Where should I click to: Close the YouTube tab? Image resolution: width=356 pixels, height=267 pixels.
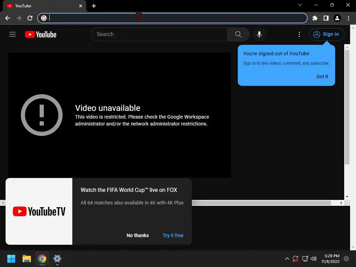tap(81, 6)
